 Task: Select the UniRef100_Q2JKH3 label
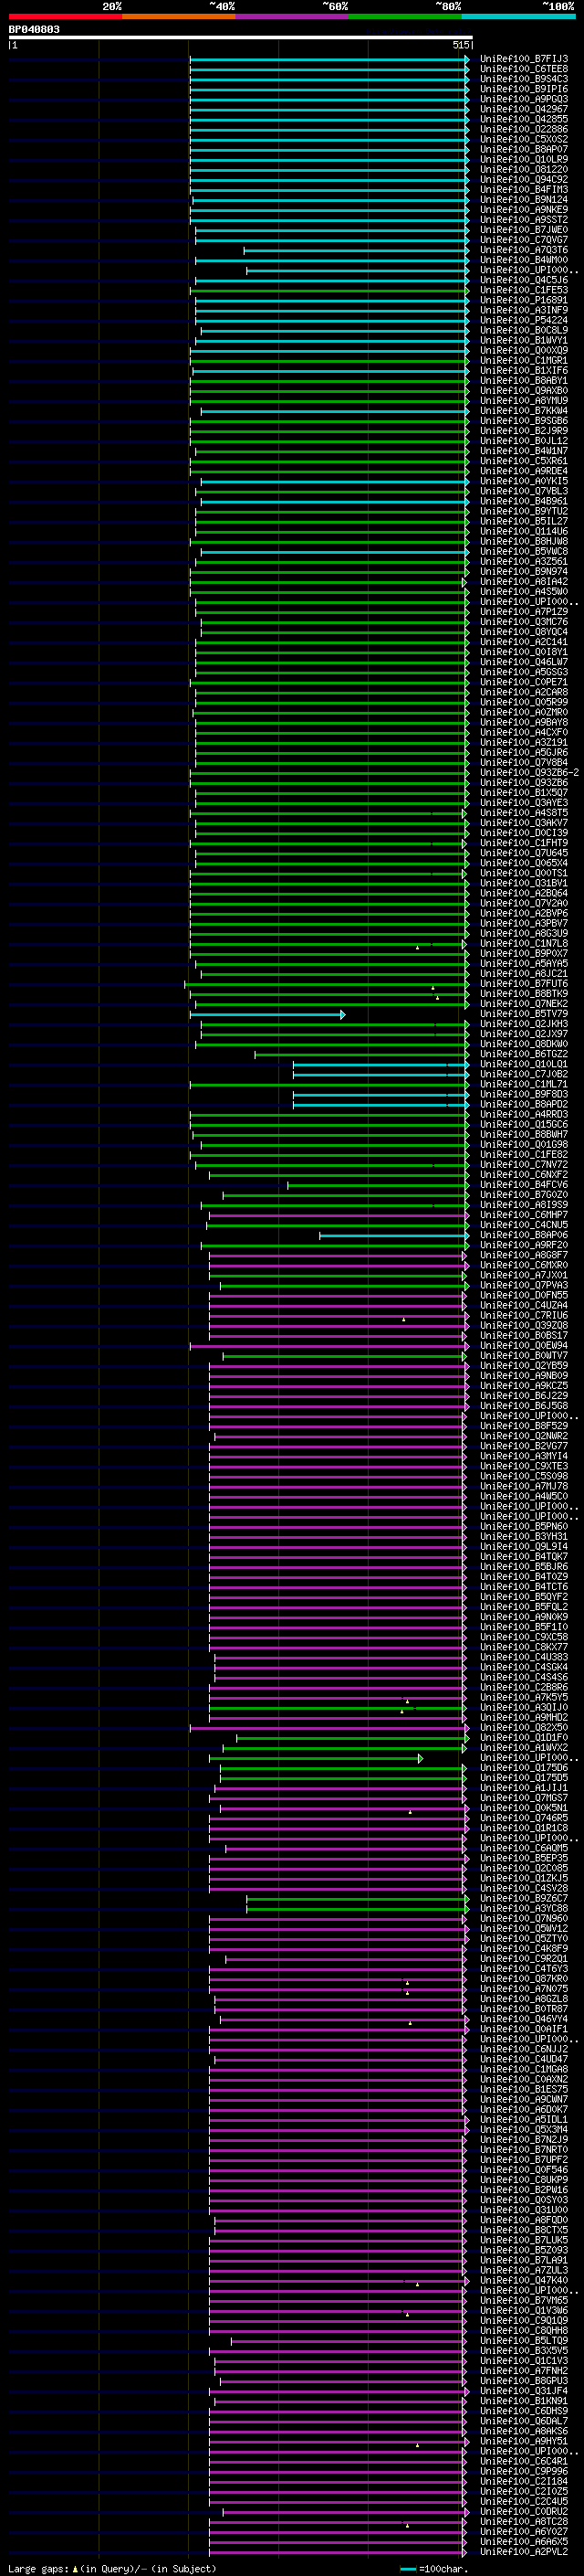pyautogui.click(x=523, y=1024)
